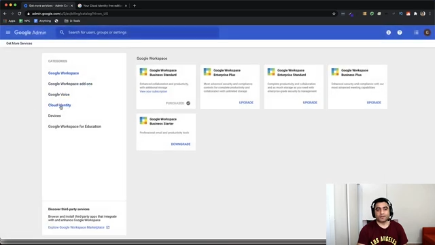This screenshot has width=435, height=245.
Task: Click the Get More Services breadcrumb
Action: tap(19, 44)
